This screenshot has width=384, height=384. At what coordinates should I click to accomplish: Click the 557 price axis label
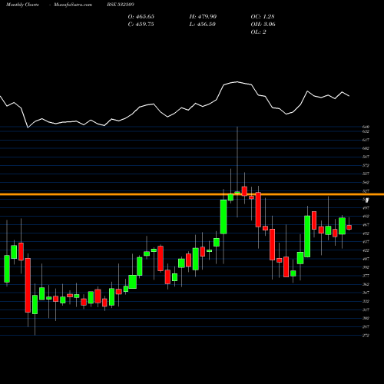click(x=366, y=174)
